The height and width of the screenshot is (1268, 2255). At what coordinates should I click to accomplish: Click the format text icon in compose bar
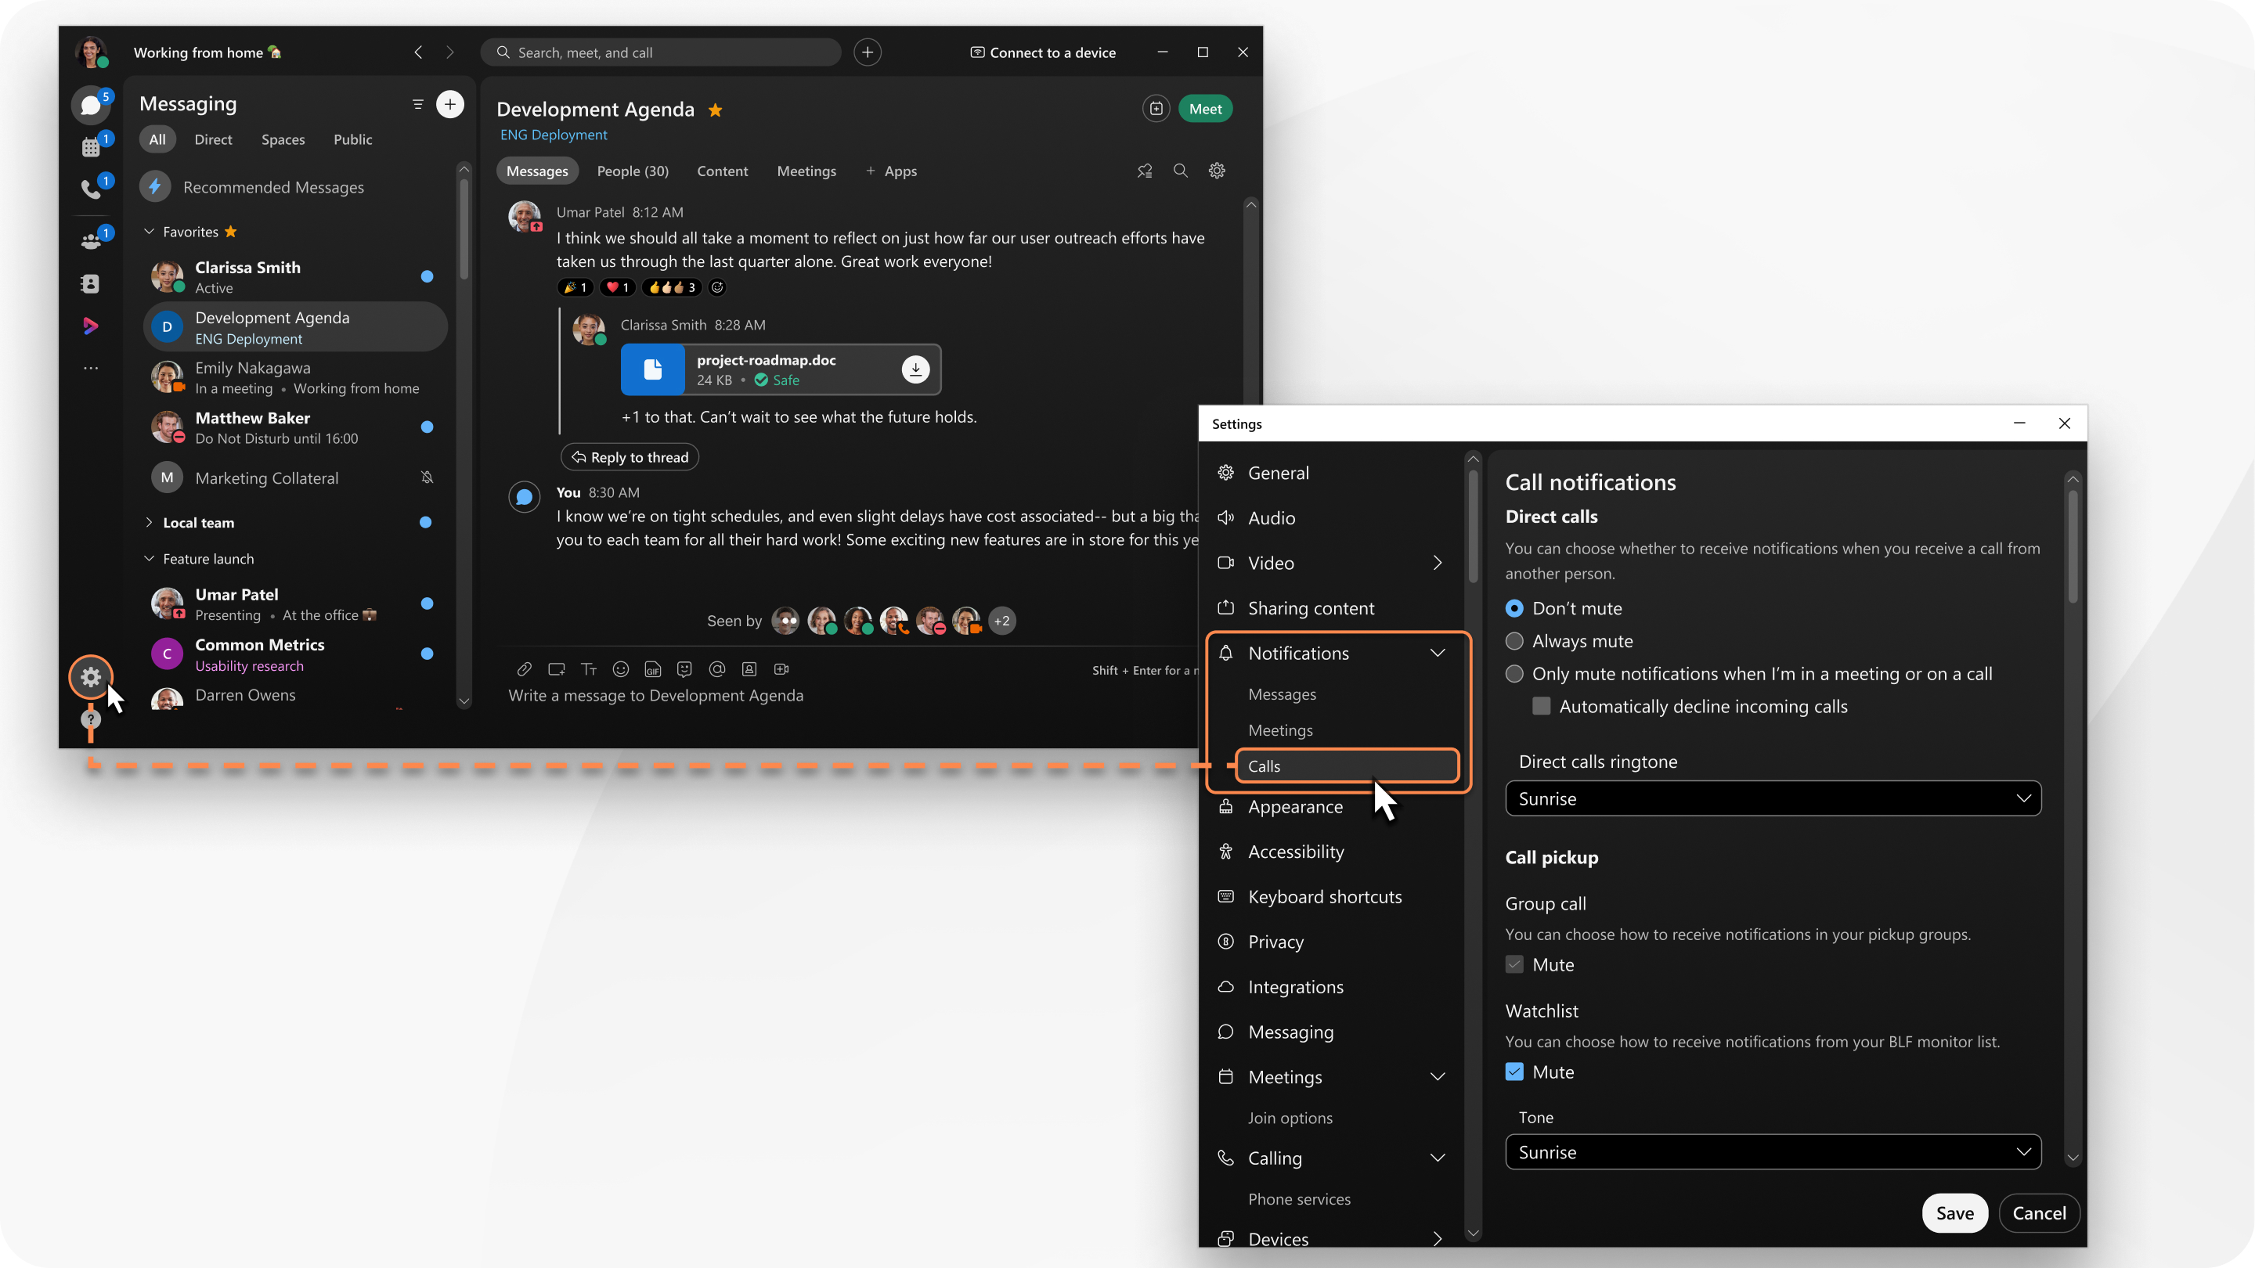(x=589, y=669)
